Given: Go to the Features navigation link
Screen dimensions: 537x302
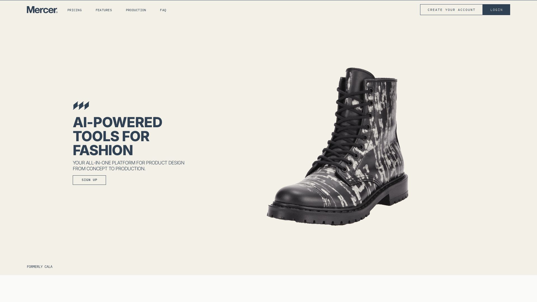Looking at the screenshot, I should click(104, 10).
